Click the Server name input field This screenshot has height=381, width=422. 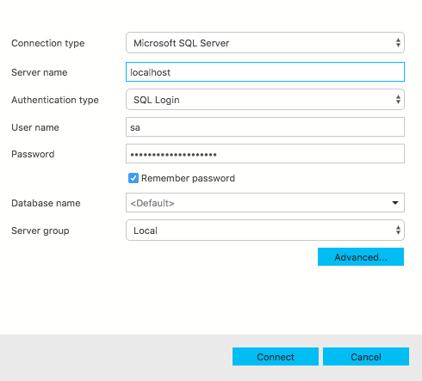pos(265,72)
